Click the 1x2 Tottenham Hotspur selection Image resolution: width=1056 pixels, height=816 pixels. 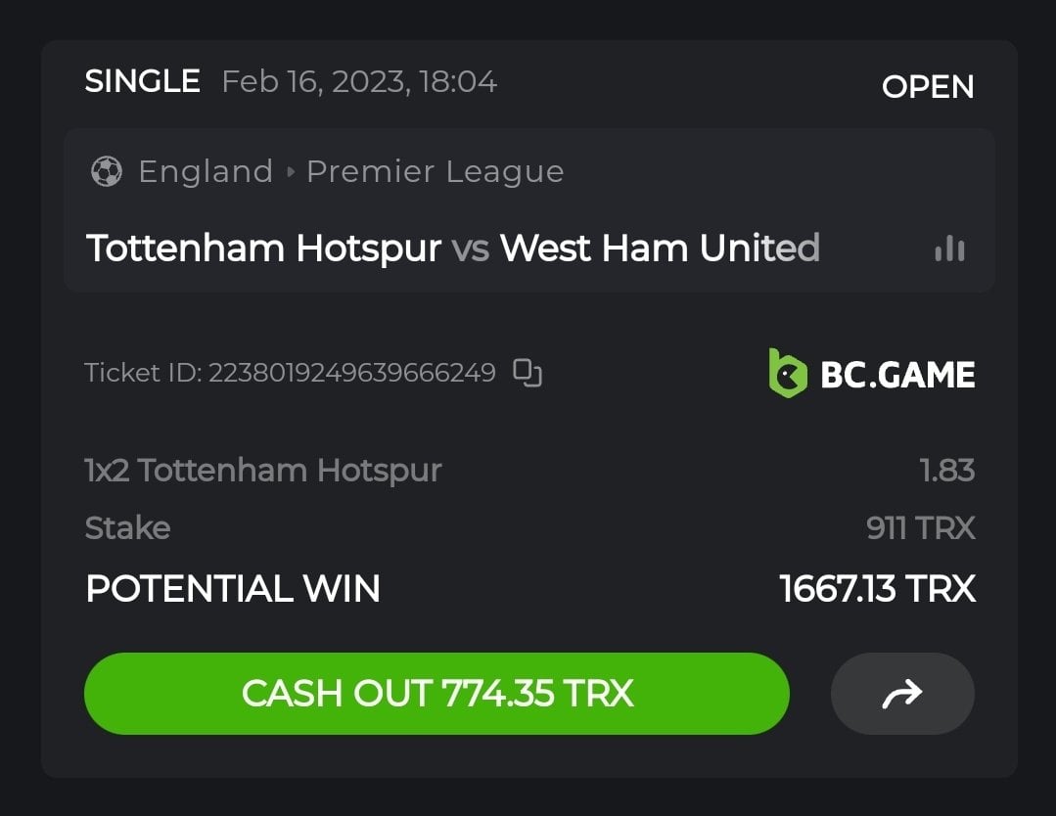[x=263, y=471]
